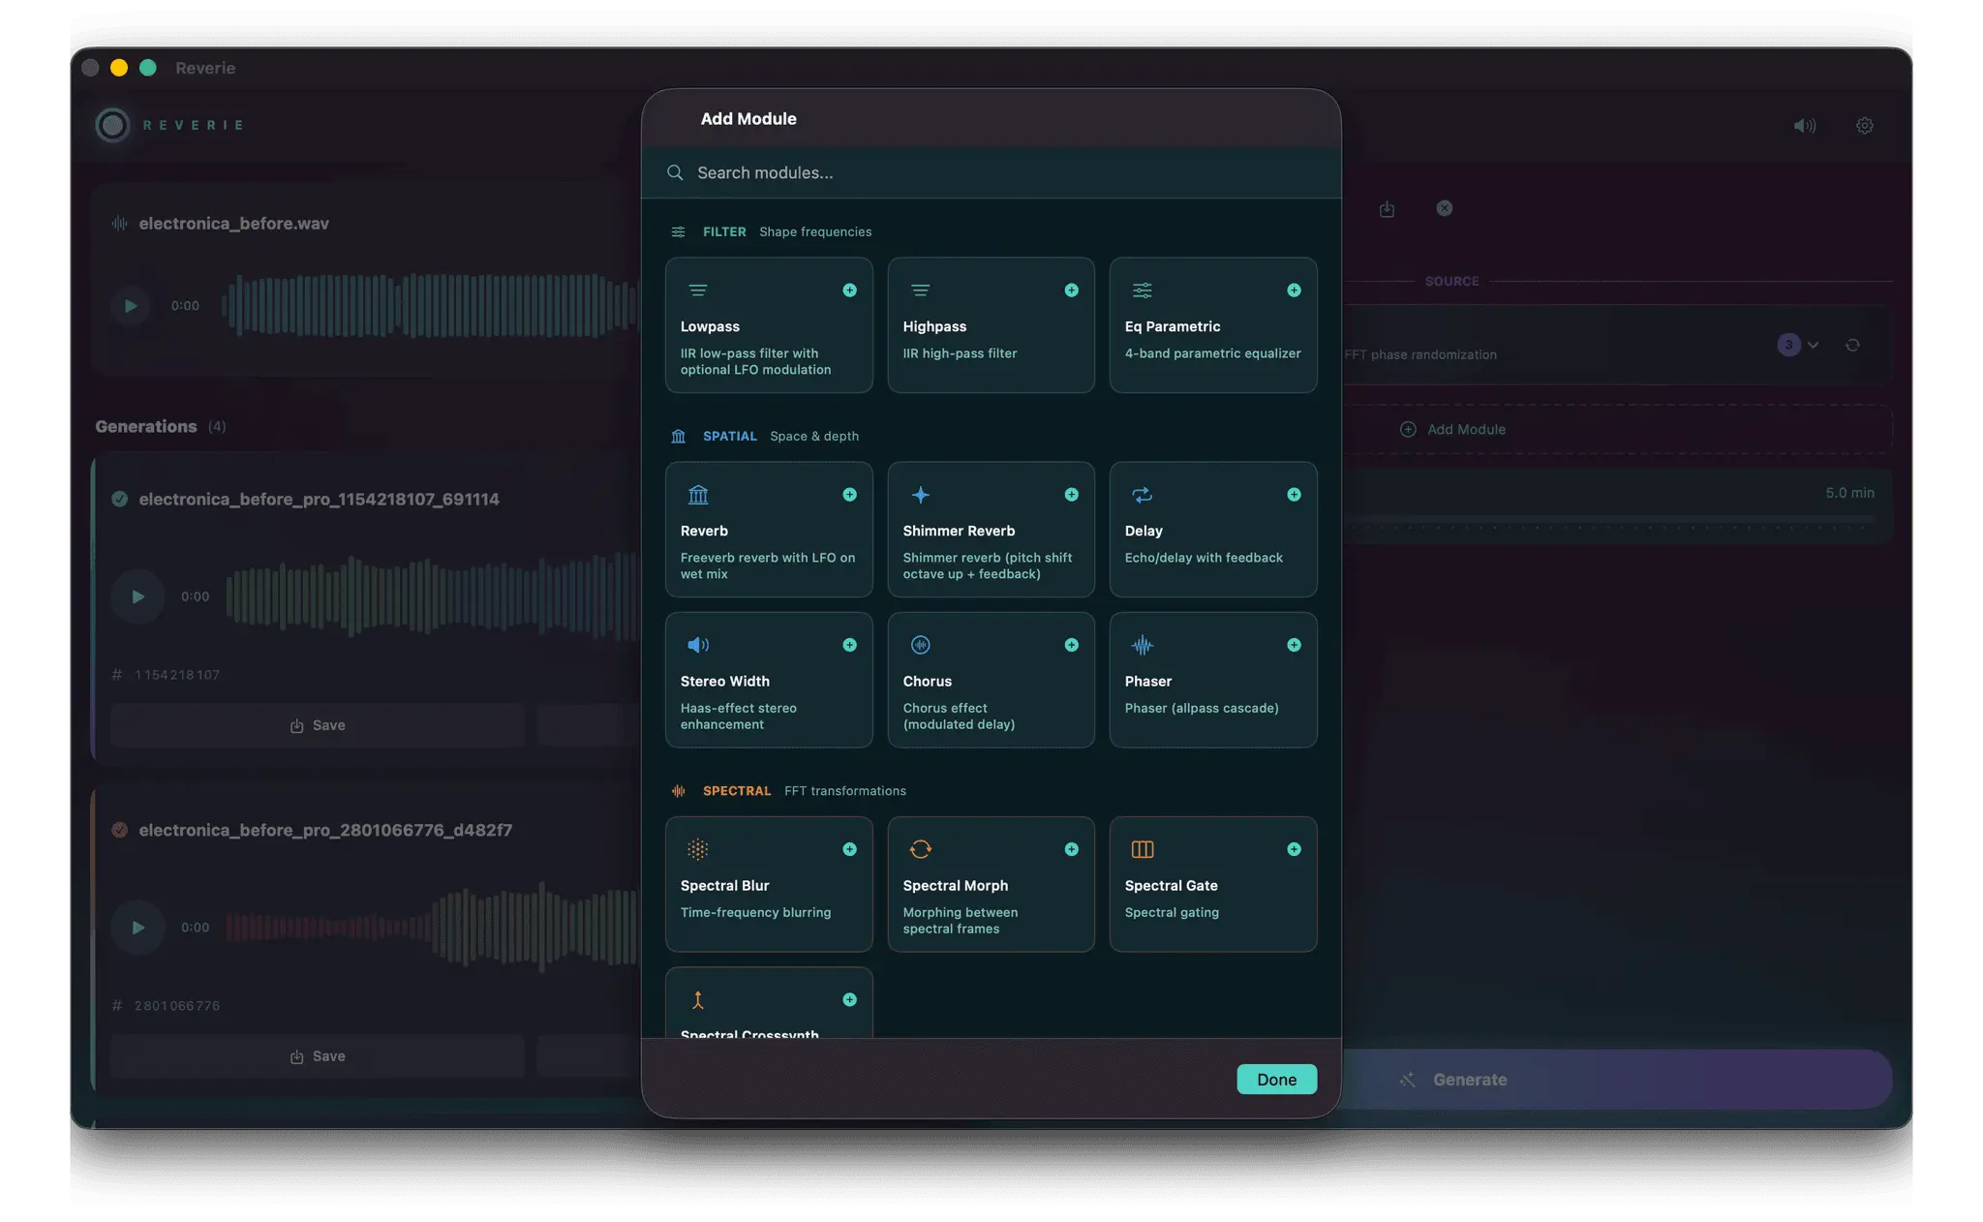1983x1222 pixels.
Task: Add the Highpass module via plus icon
Action: point(1071,290)
